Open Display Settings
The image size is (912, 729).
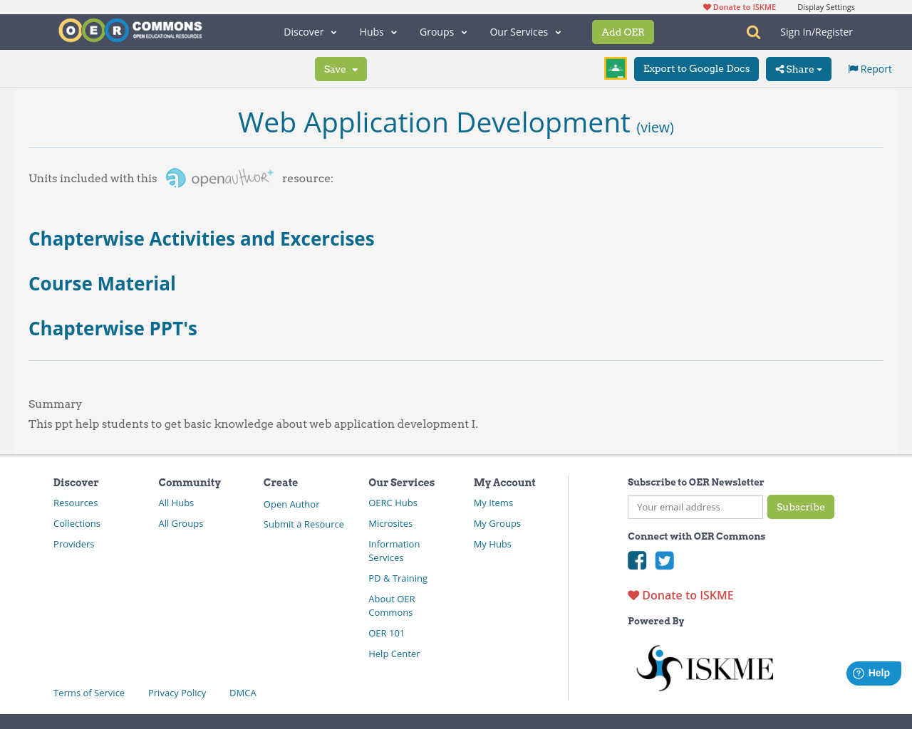pos(826,6)
